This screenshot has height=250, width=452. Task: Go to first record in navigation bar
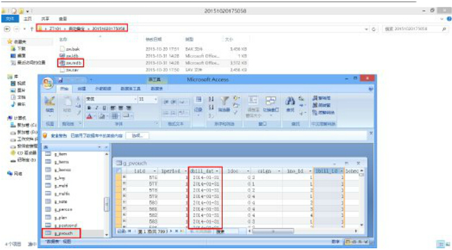pyautogui.click(x=129, y=231)
